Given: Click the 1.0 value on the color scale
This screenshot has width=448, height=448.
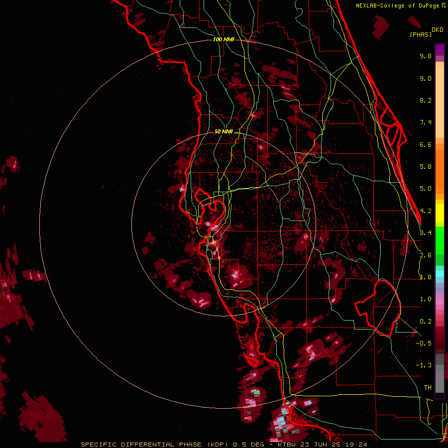Looking at the screenshot, I should 426,300.
